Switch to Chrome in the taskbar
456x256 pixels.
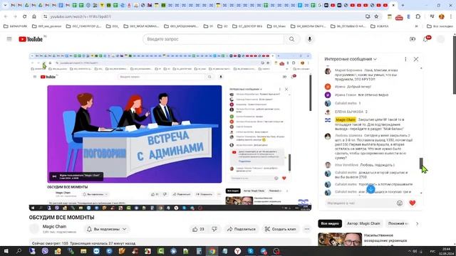pyautogui.click(x=212, y=251)
